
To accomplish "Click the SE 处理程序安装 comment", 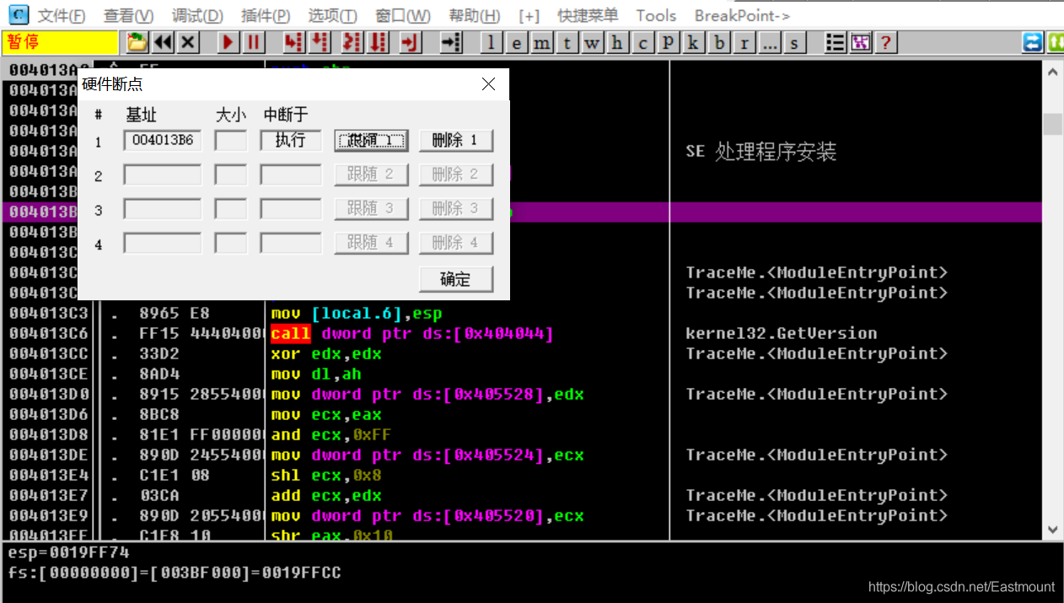I will [761, 152].
